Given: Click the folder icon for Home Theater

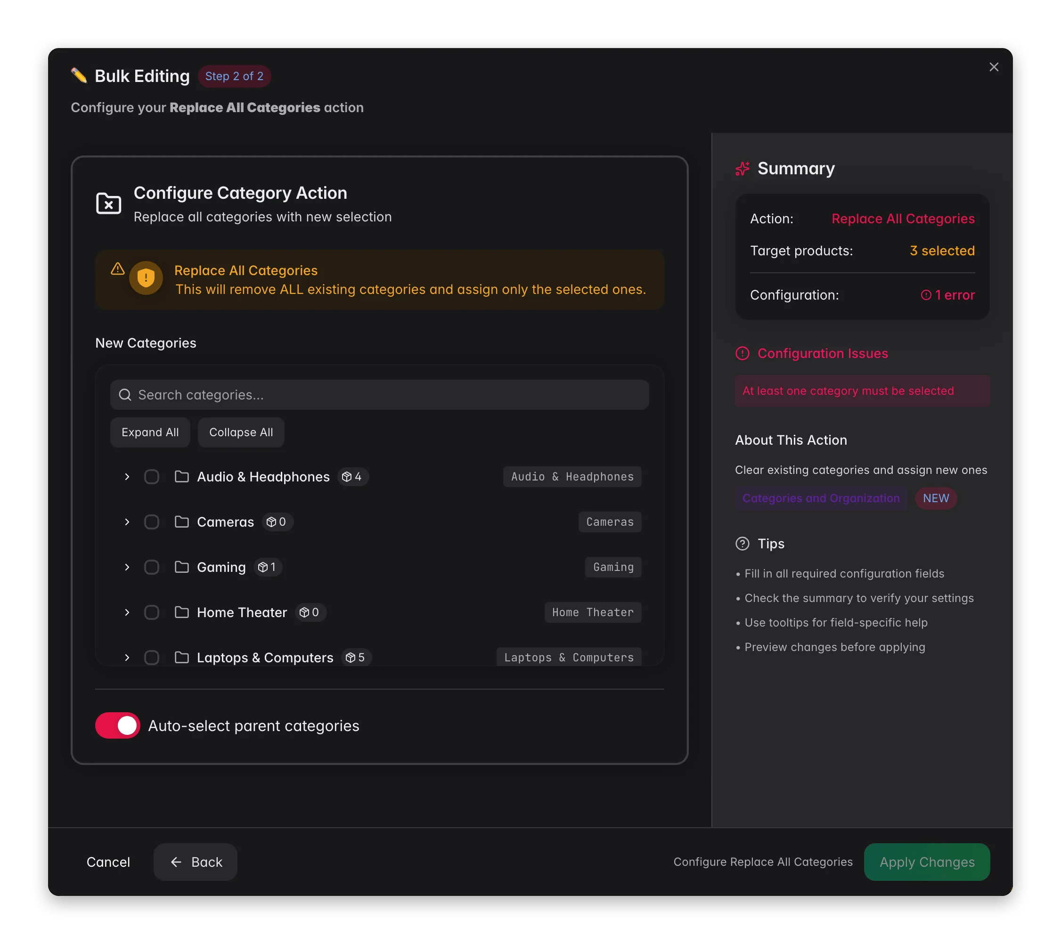Looking at the screenshot, I should coord(182,612).
